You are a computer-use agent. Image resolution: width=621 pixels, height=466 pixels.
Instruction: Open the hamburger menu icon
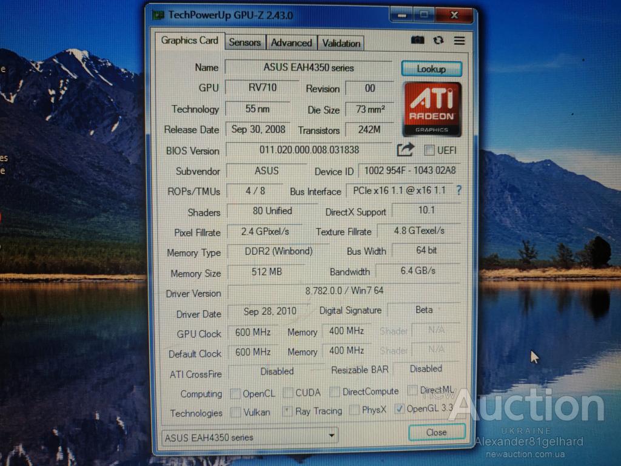pos(460,41)
